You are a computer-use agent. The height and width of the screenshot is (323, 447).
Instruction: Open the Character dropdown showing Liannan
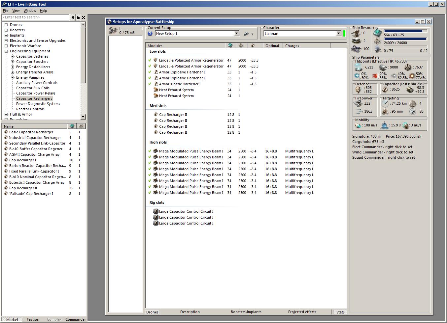pyautogui.click(x=338, y=34)
